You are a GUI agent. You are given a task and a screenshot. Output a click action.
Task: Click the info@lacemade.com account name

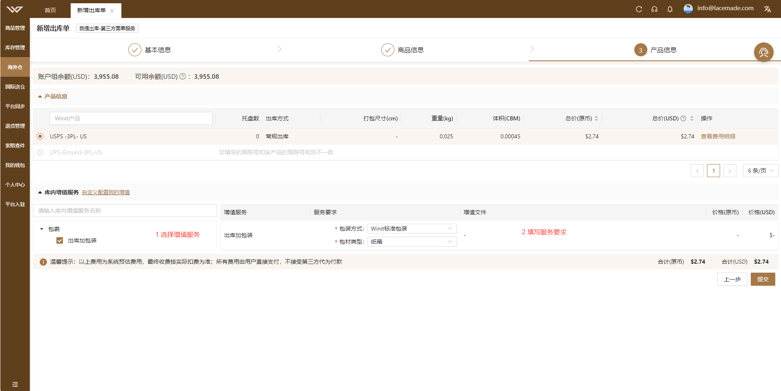pos(725,8)
